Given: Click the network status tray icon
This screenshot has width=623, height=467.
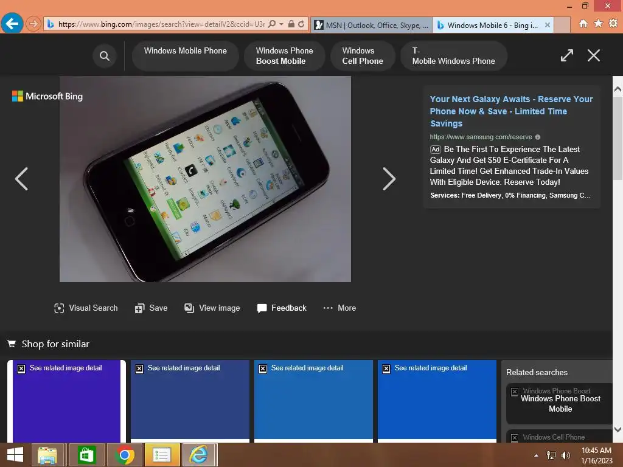Looking at the screenshot, I should (x=551, y=455).
